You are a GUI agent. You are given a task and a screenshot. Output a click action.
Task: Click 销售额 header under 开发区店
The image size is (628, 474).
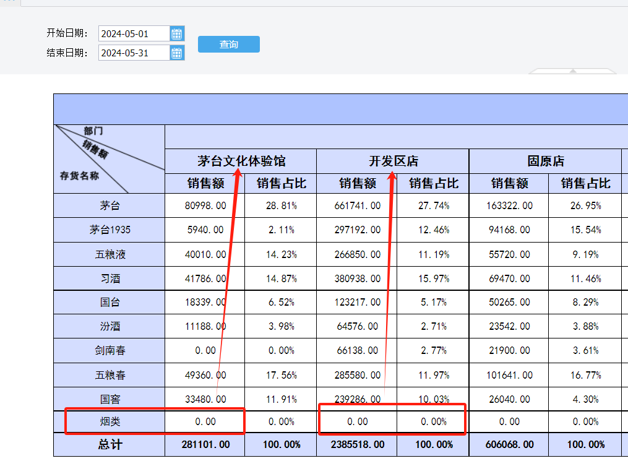pos(357,183)
